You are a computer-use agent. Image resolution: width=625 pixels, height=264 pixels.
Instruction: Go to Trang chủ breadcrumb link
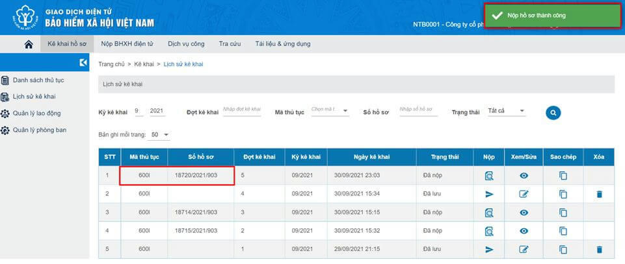tap(111, 64)
